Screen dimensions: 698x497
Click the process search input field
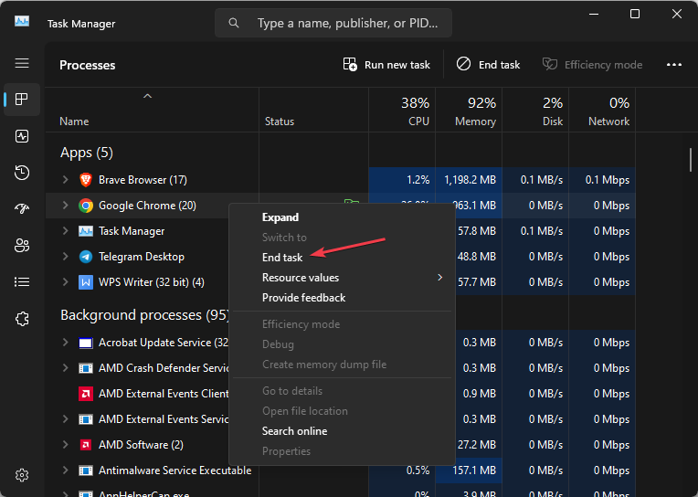click(333, 23)
